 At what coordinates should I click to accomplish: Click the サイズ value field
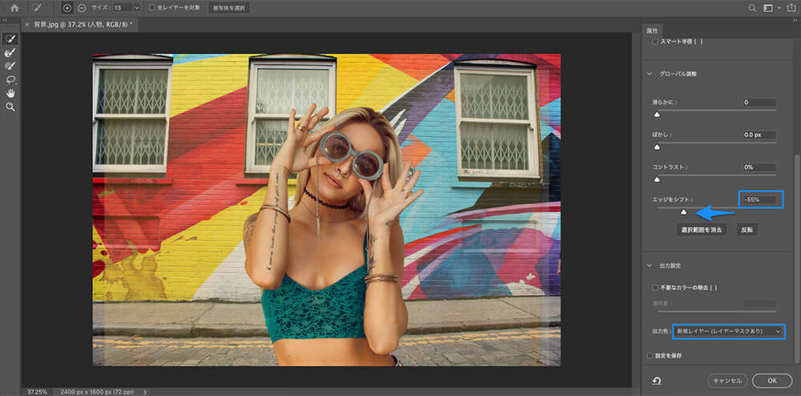tap(122, 8)
